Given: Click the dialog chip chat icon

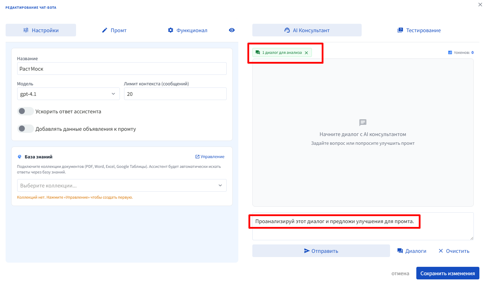Looking at the screenshot, I should click(258, 52).
